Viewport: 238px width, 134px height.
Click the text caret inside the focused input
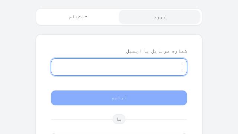click(182, 67)
